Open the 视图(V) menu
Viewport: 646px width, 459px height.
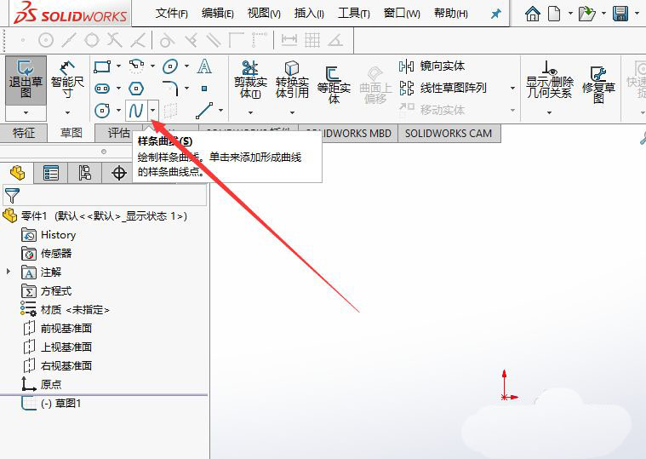click(264, 14)
